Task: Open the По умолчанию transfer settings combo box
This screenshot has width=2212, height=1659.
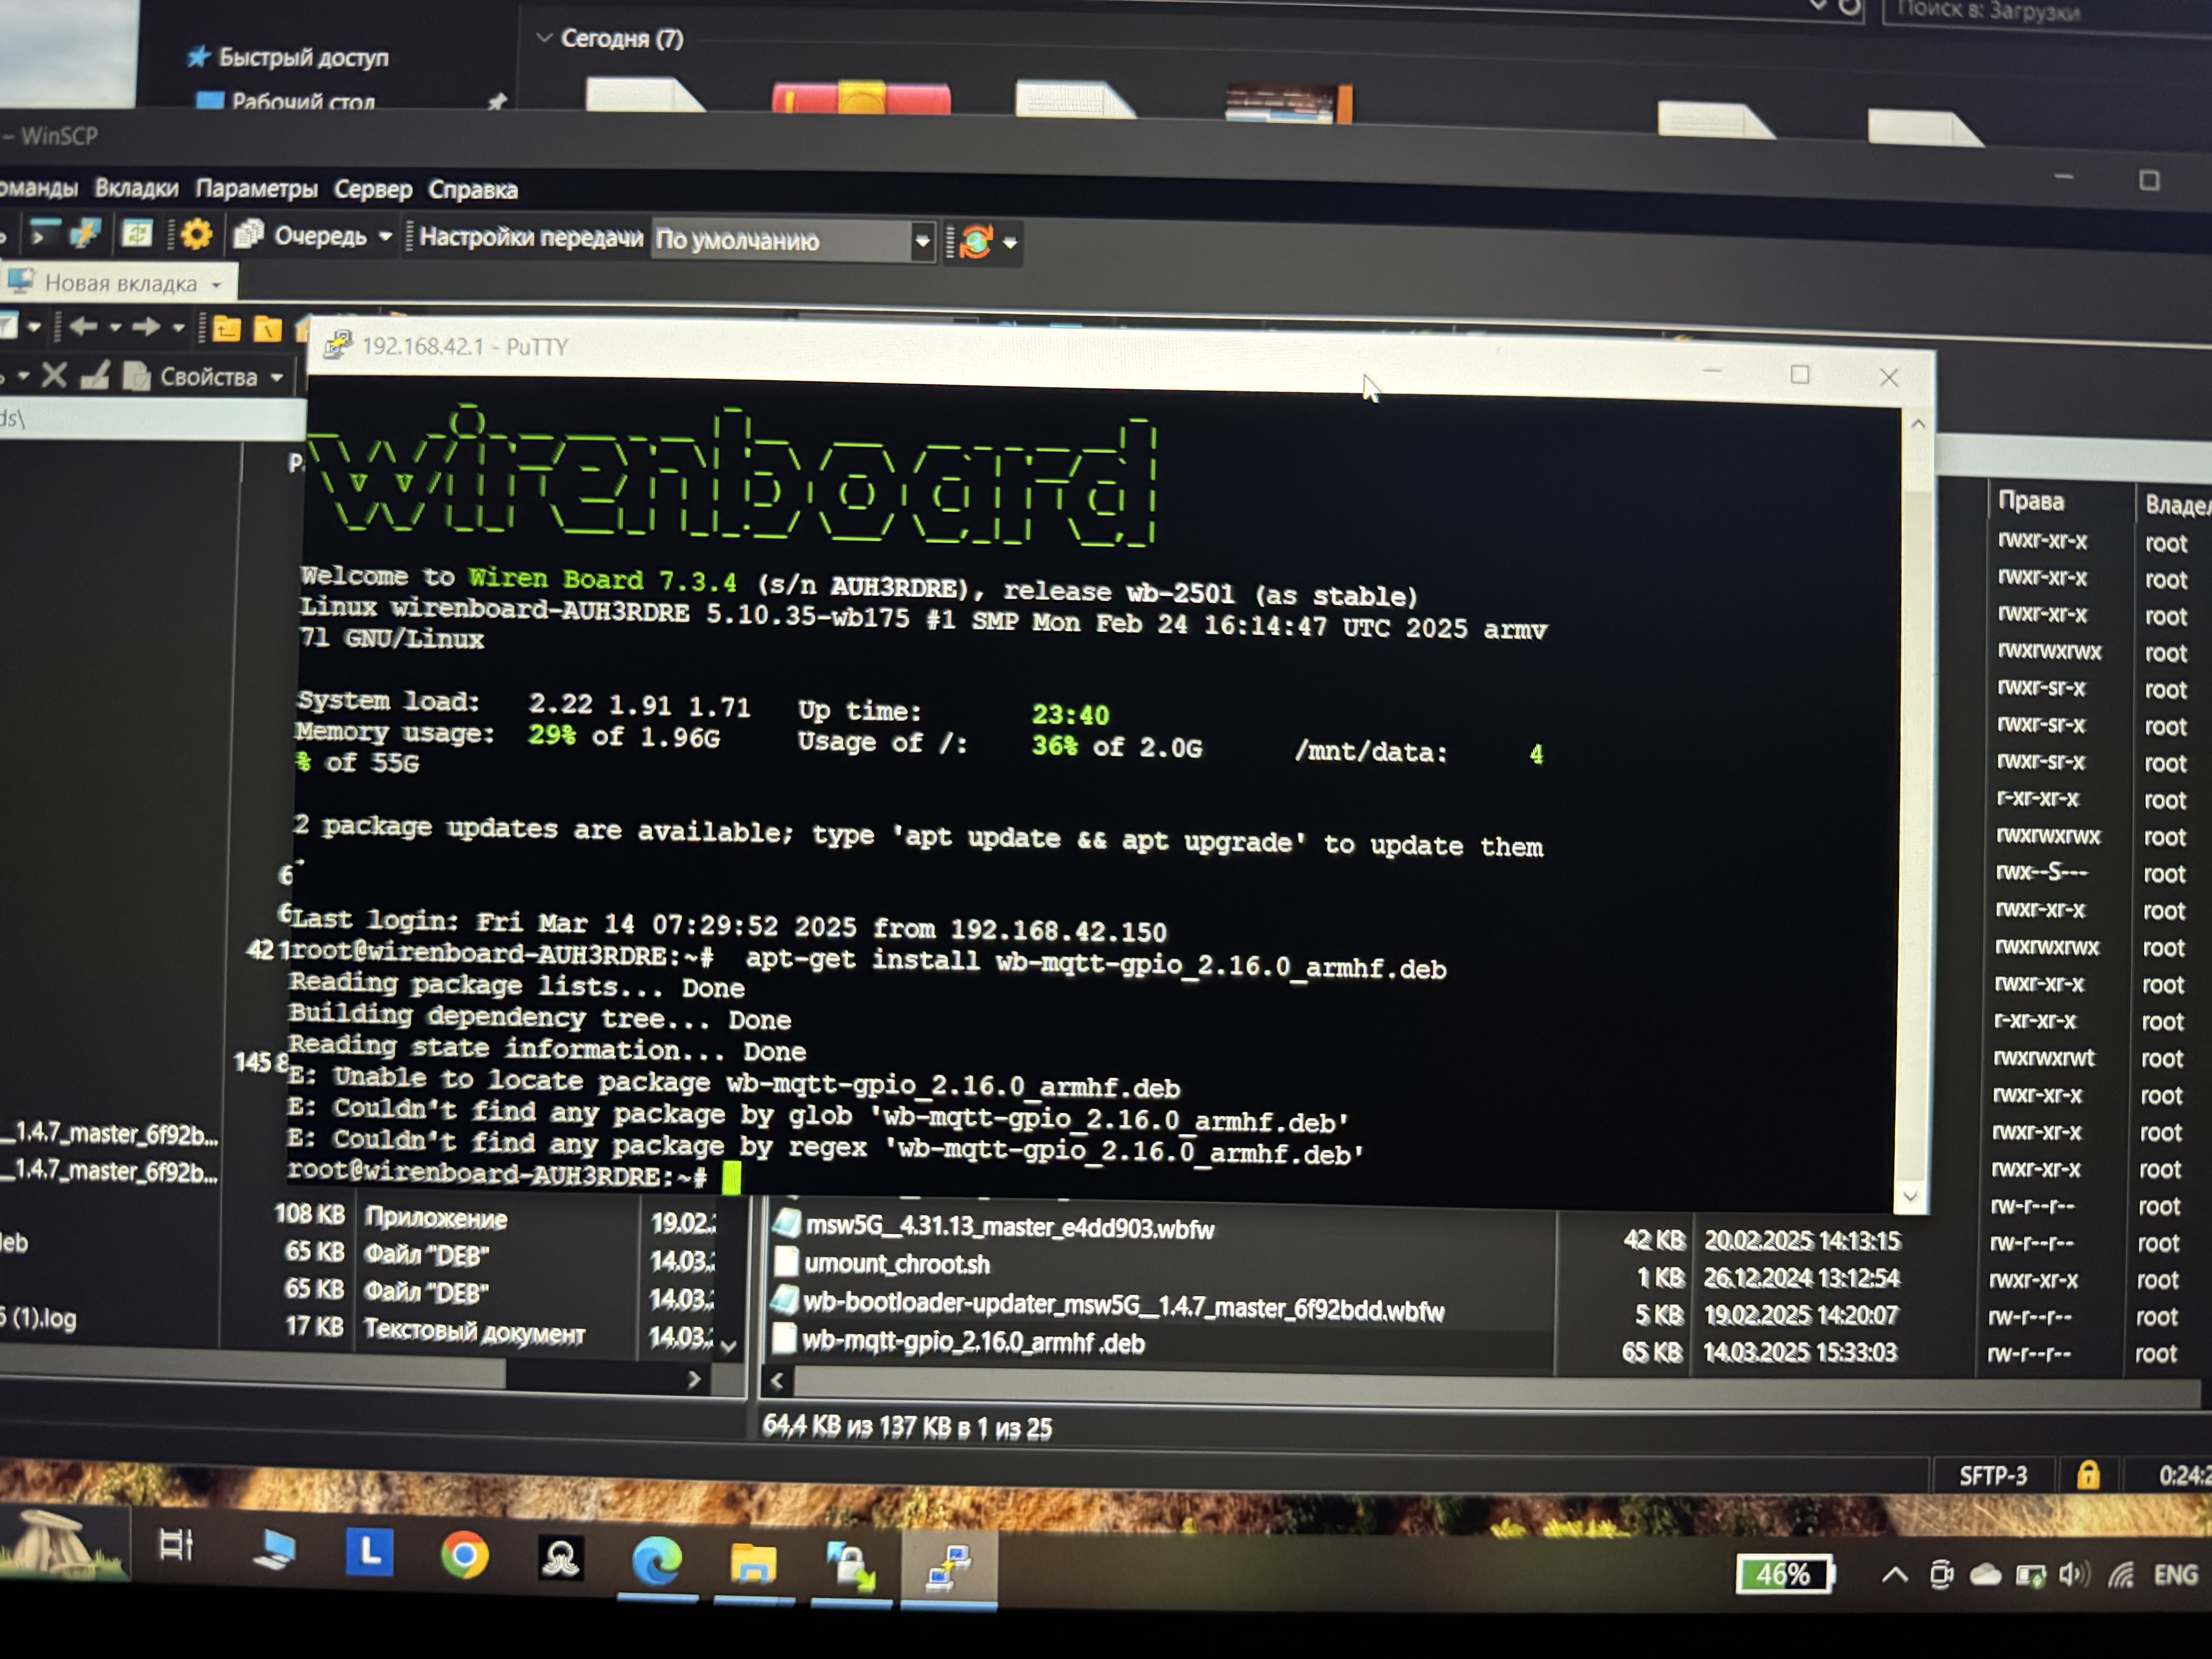Action: click(x=794, y=240)
